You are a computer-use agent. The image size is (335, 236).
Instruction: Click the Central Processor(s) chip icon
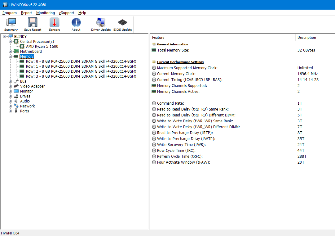click(x=16, y=41)
